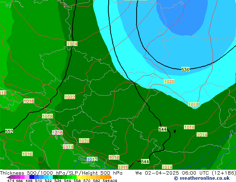This screenshot has height=182, width=236.
Task: Select the cyan legend swatch near 522
Action: click(x=51, y=177)
